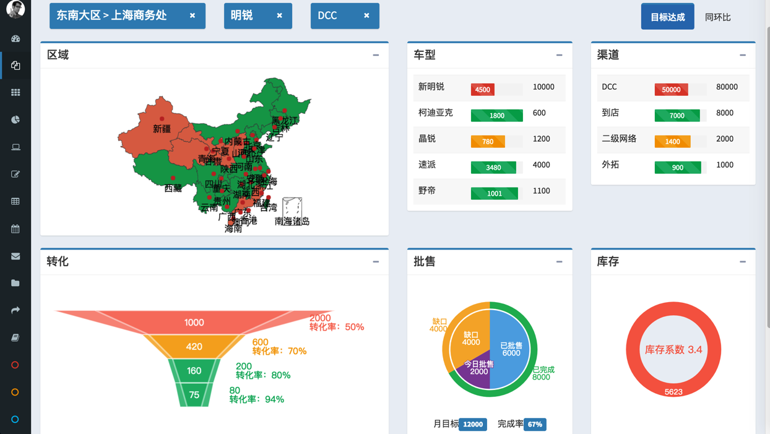
Task: Click the 新明锐 red progress bar
Action: click(x=483, y=90)
